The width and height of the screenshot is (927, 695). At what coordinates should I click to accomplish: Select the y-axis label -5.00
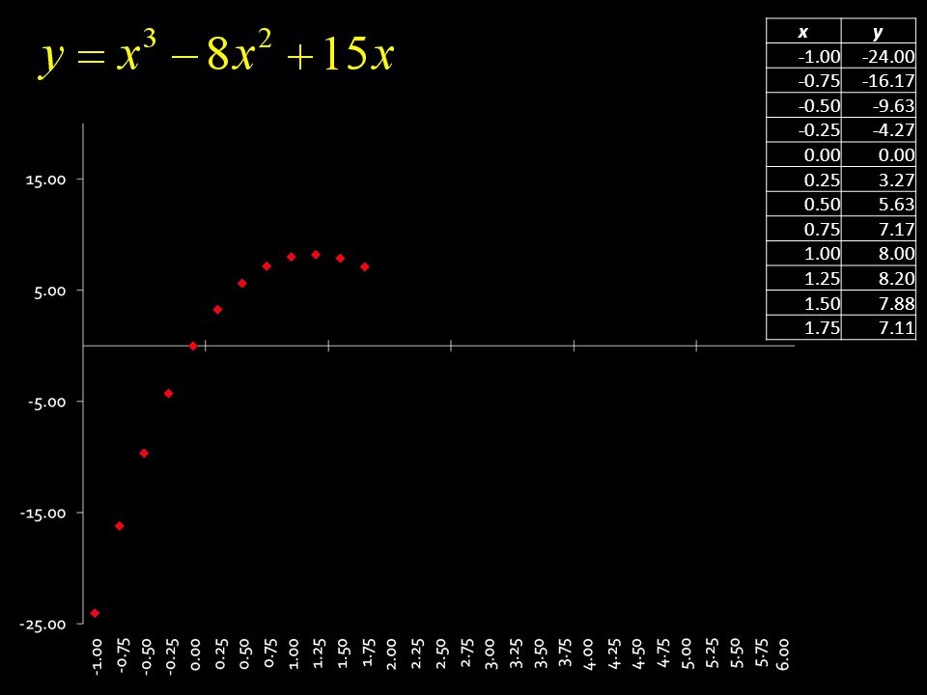click(x=46, y=402)
